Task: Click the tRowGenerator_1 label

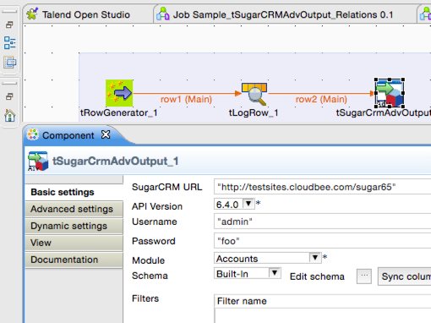Action: coord(119,112)
